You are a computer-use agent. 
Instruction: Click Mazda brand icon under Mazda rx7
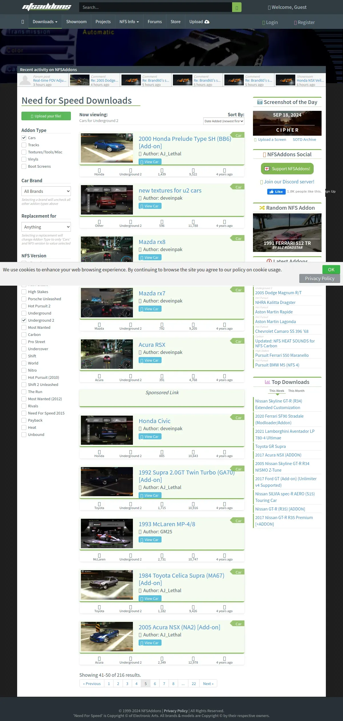99,325
